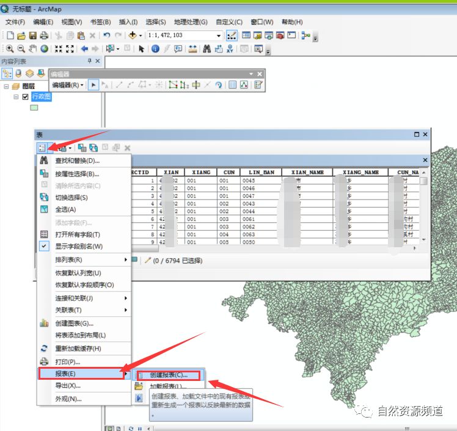Click the Zoom In magnifier tool
Image resolution: width=457 pixels, height=431 pixels.
10,49
